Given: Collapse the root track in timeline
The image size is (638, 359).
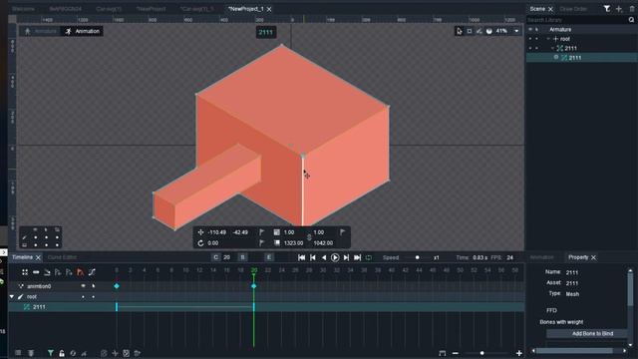Looking at the screenshot, I should pos(11,297).
